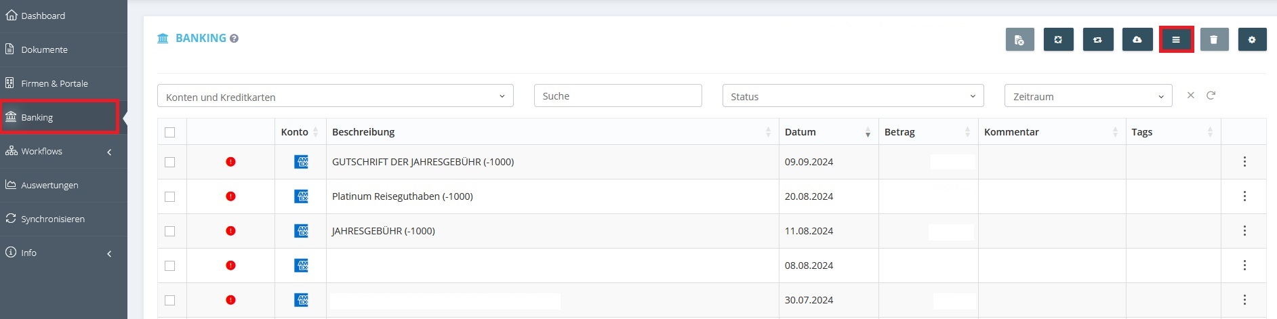Check the box for GUTSCHRIFT DER JAHRESGEBÜHR row
Screen dimensions: 1277x319
[170, 162]
